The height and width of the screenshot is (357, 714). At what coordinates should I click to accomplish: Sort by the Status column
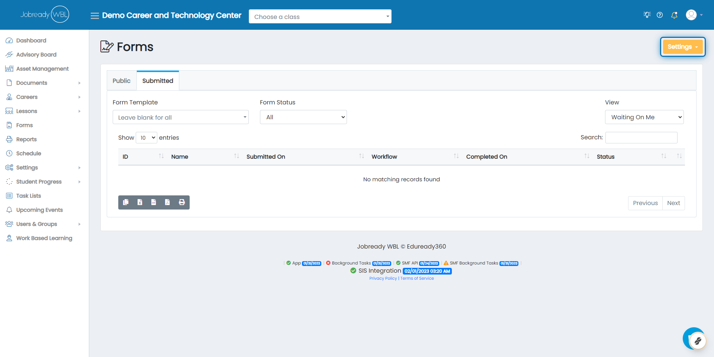click(631, 157)
